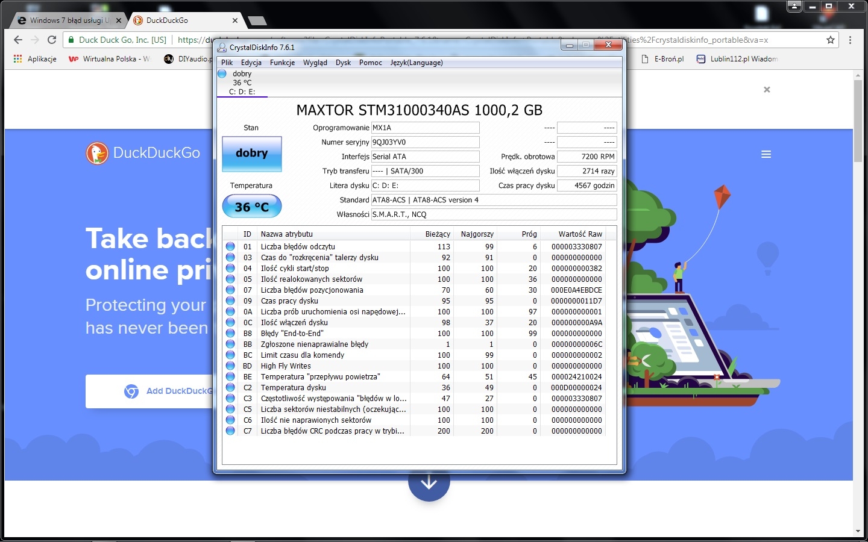Open Chrome's three-dot customize menu
This screenshot has width=868, height=542.
pyautogui.click(x=851, y=40)
